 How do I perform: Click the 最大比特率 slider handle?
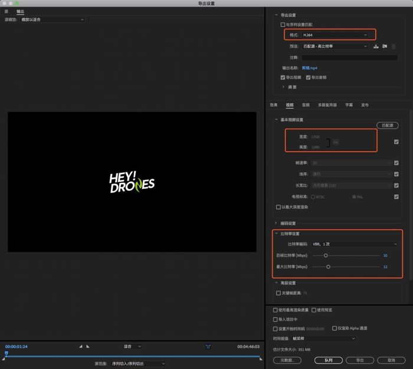tap(328, 267)
